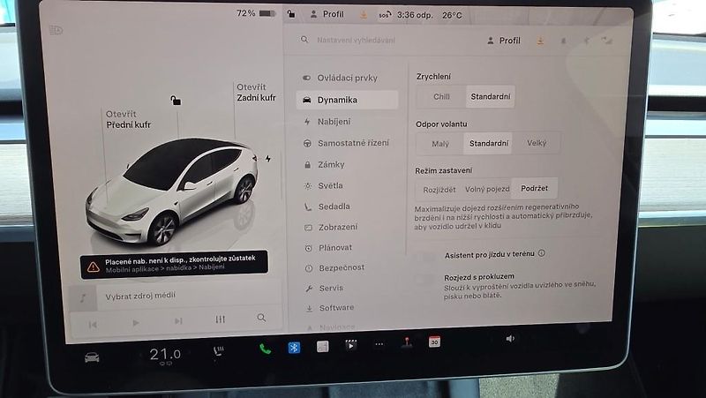Tap the SOS icon in status bar
Image resolution: width=706 pixels, height=398 pixels.
click(x=385, y=15)
